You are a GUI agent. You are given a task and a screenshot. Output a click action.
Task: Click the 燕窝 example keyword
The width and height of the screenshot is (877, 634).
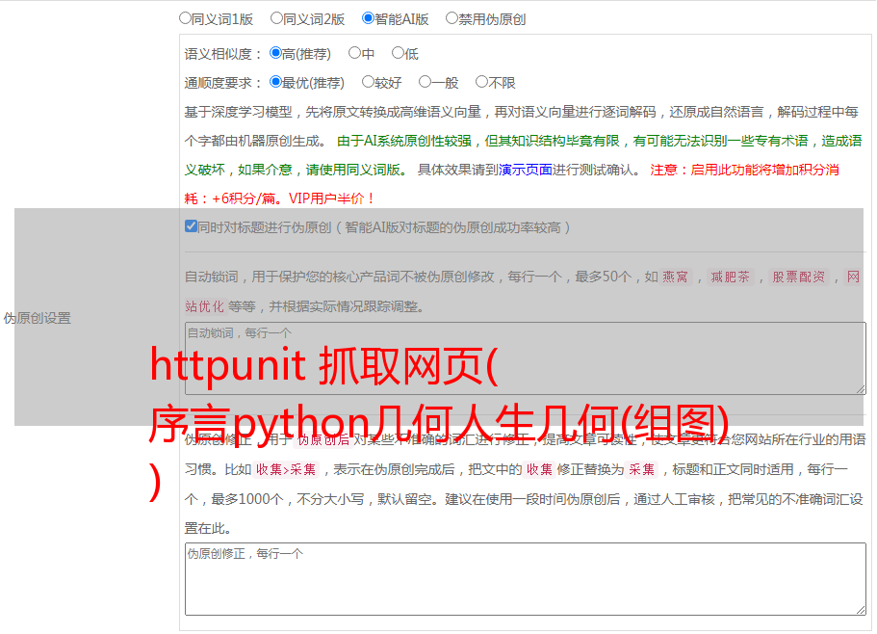(x=675, y=277)
